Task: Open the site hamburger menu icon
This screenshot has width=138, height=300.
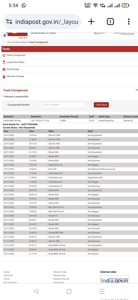Action: click(4, 35)
